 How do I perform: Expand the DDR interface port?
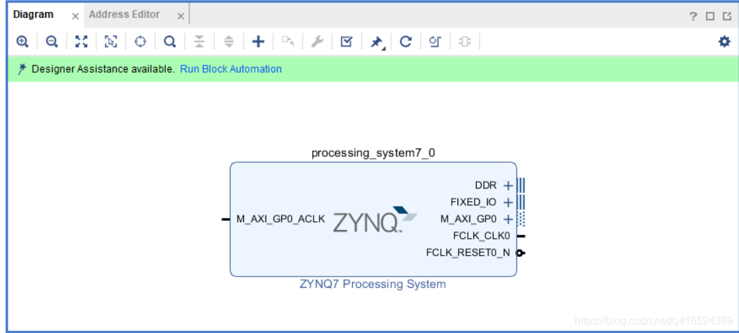[x=508, y=185]
